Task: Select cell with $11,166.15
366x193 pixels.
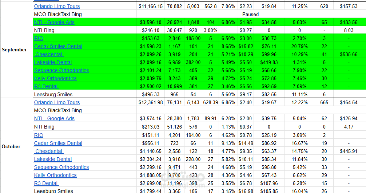Action: [x=151, y=6]
